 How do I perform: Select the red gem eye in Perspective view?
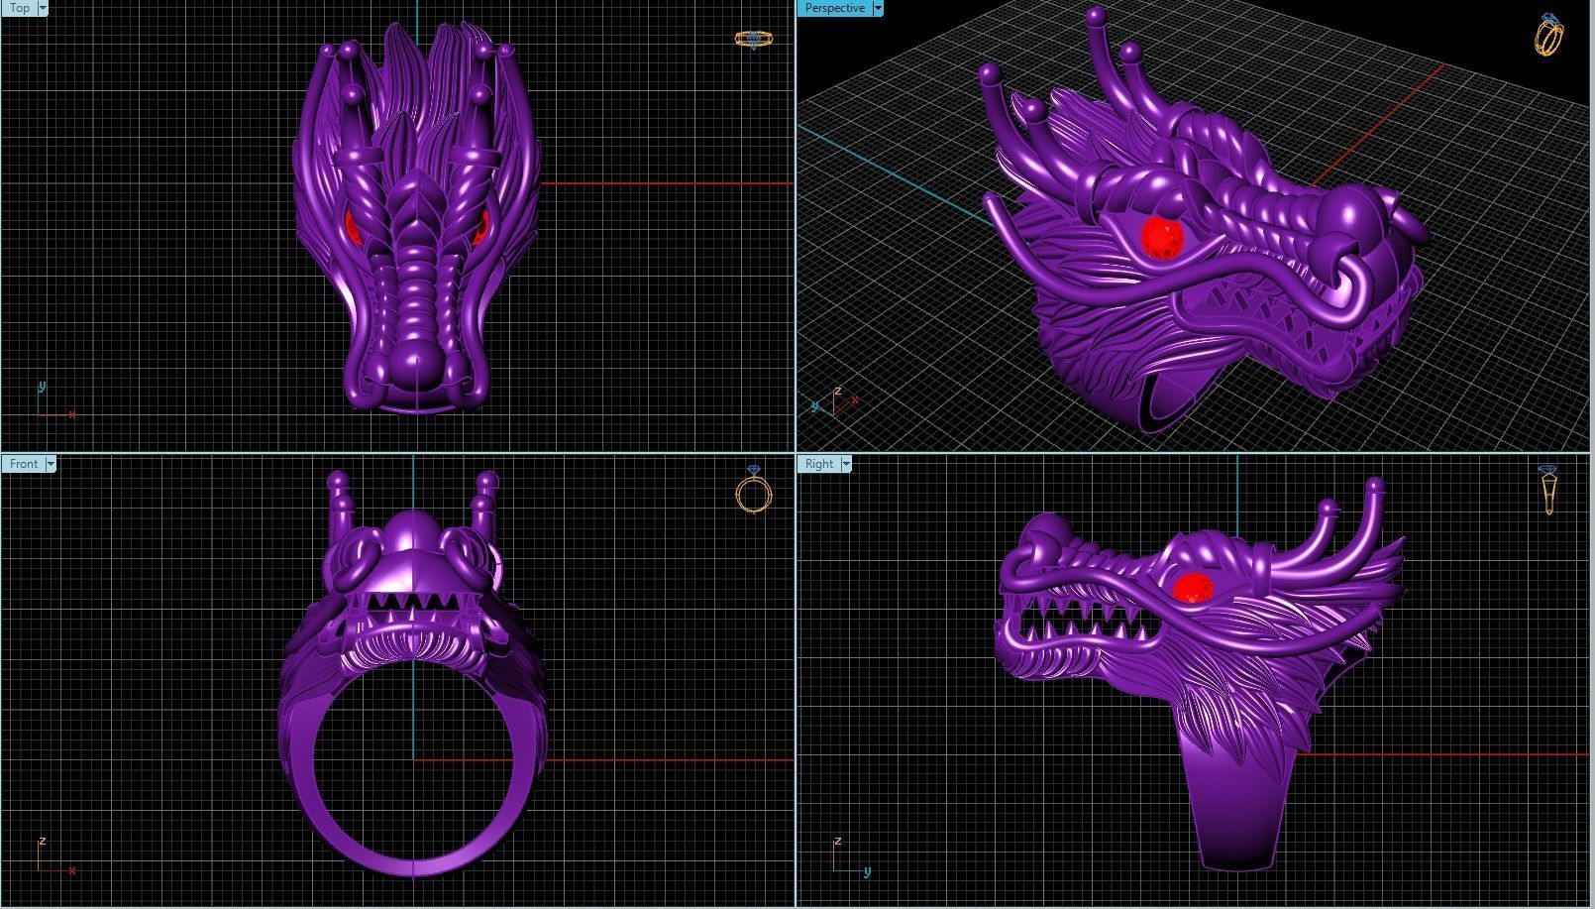1161,239
